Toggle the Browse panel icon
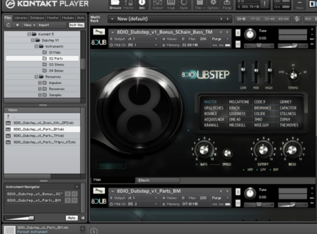 click(x=115, y=4)
